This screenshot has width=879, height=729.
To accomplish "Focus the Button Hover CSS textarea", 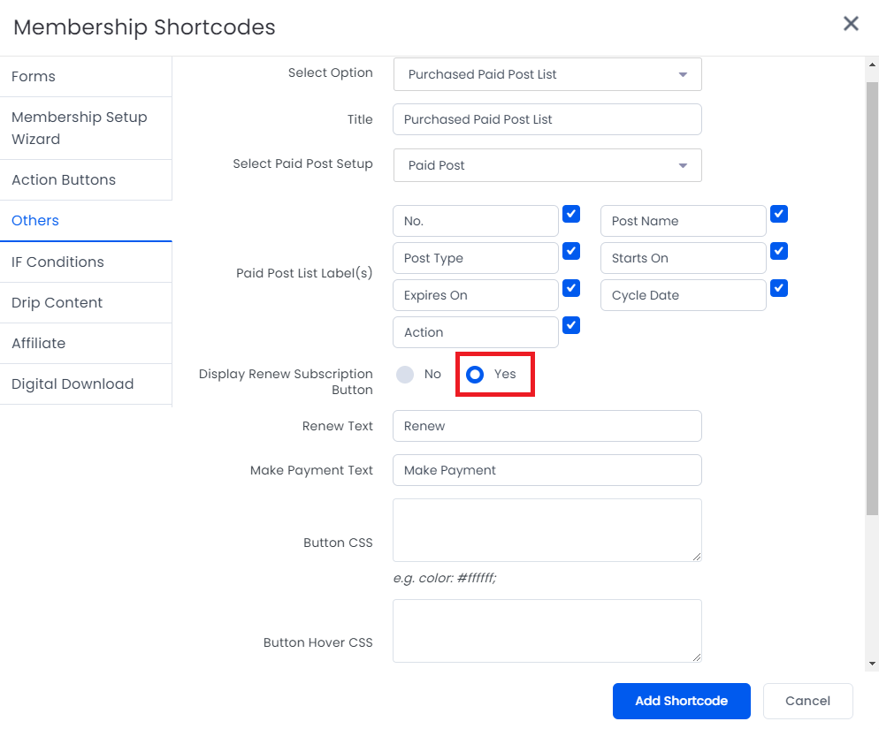I will (x=547, y=631).
